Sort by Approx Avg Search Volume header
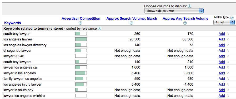 pos(185,18)
